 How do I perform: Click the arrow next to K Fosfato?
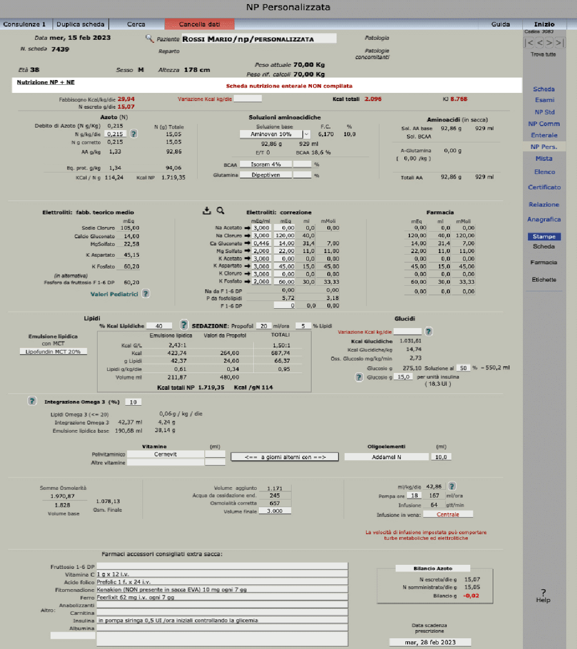coord(248,282)
